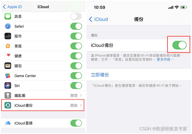Open the Keychain (鑰匙圈) chevron
This screenshot has height=134, width=192.
81,95
